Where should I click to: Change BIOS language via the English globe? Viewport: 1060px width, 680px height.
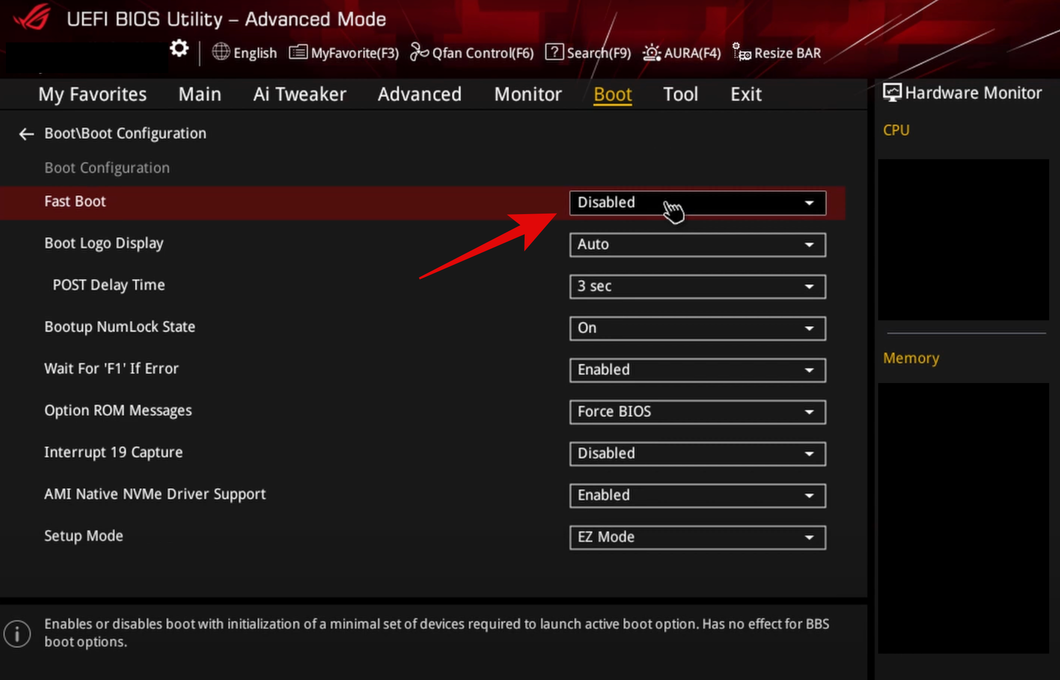[245, 53]
